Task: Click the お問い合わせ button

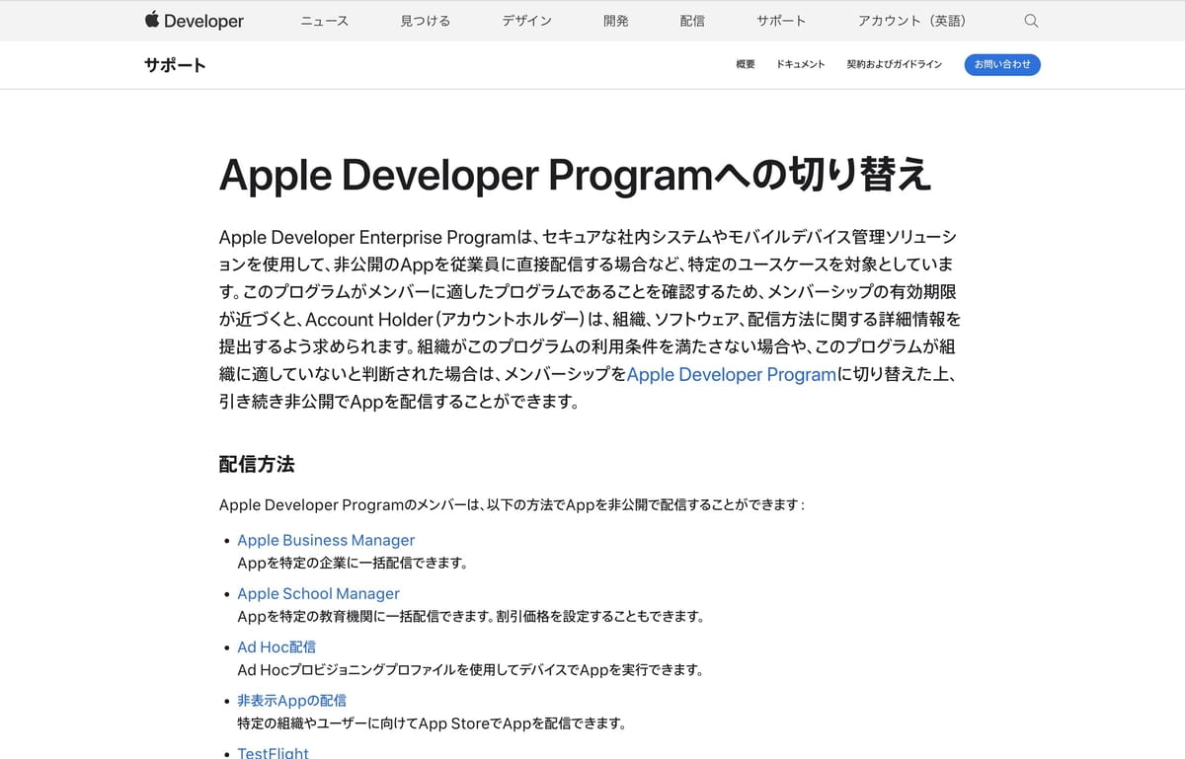Action: pyautogui.click(x=1002, y=64)
